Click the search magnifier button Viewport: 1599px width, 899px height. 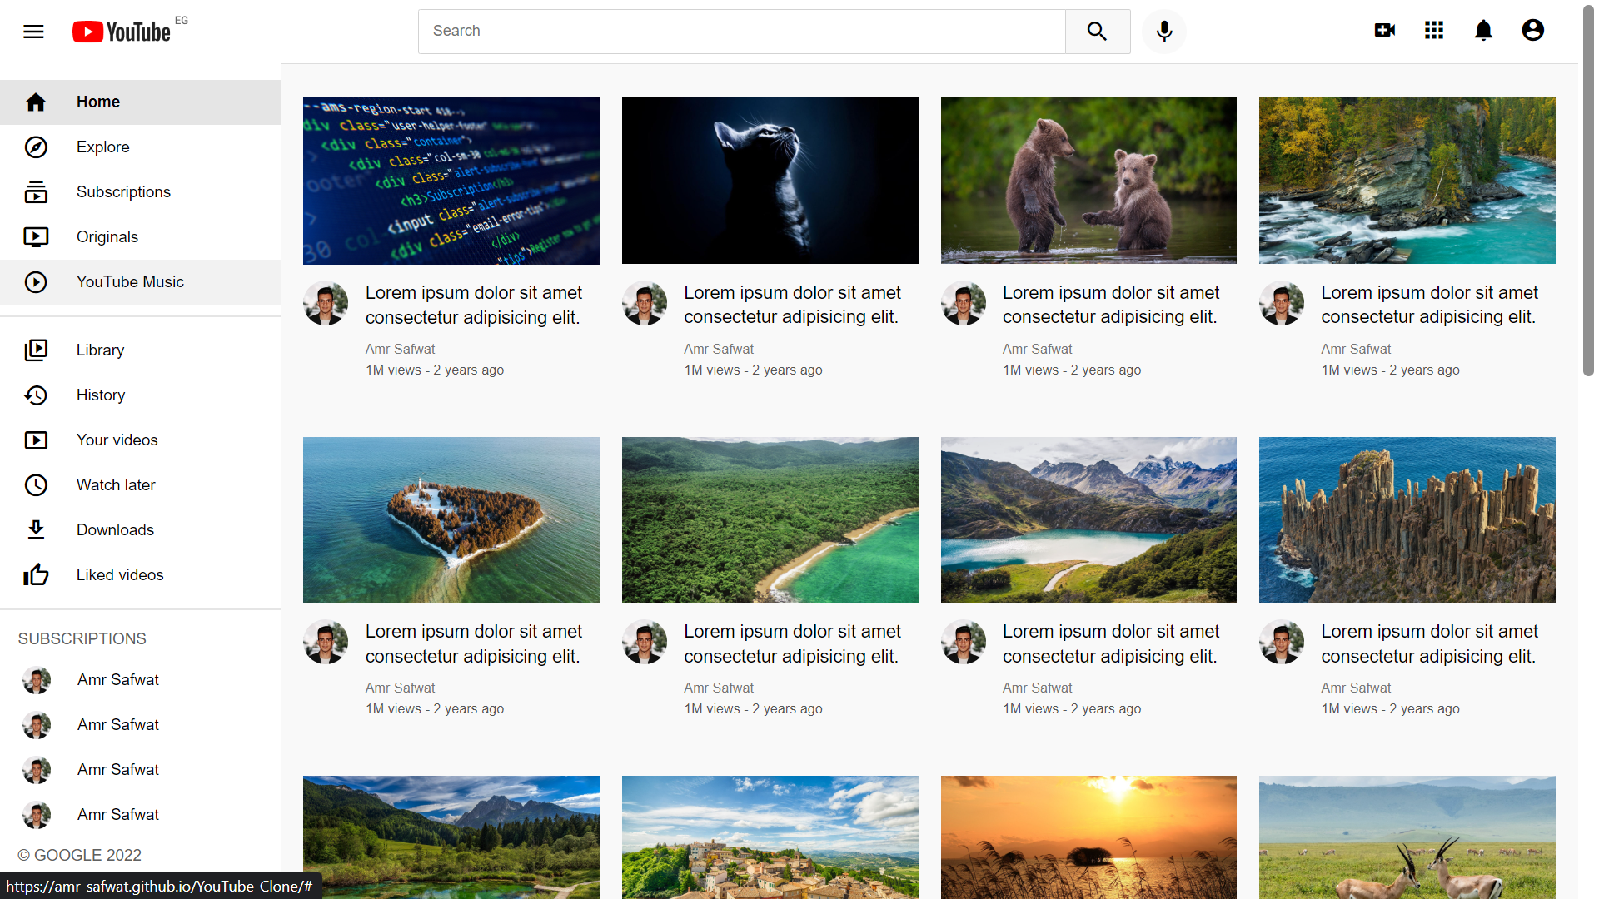1098,32
